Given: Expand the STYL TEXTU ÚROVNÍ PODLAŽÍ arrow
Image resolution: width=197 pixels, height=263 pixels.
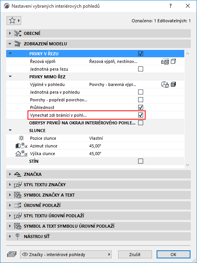Looking at the screenshot, I should pos(10,216).
